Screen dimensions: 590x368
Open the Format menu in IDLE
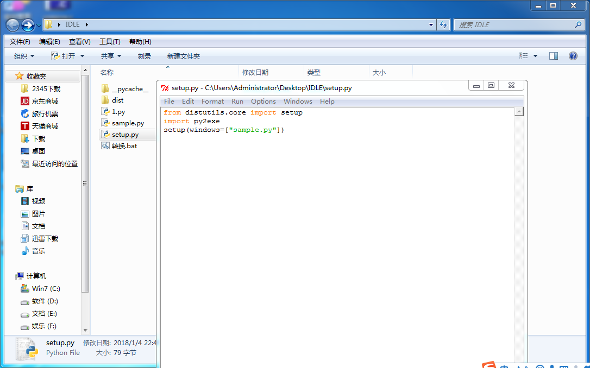coord(212,101)
